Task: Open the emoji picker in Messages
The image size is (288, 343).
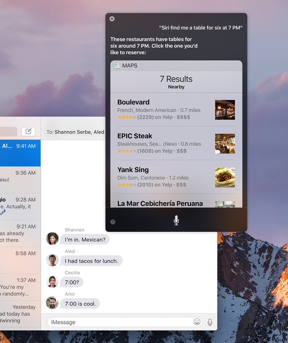Action: [197, 322]
